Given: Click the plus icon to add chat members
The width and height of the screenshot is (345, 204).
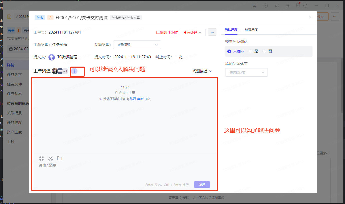Looking at the screenshot, I should tap(74, 71).
